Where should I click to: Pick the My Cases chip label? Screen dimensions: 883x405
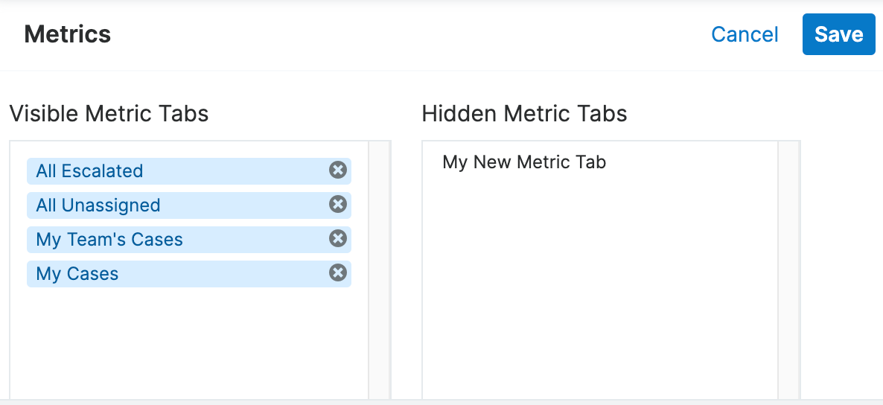click(x=77, y=274)
